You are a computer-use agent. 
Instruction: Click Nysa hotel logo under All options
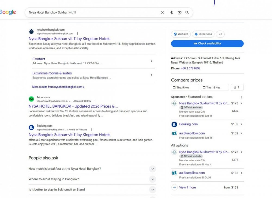[174, 152]
